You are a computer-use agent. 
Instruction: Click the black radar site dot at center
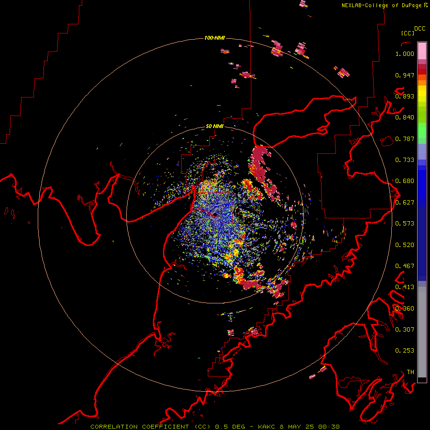pos(215,215)
